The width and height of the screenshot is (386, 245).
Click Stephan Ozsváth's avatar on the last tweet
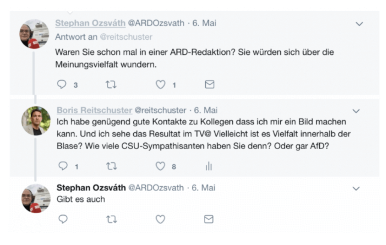pos(35,198)
